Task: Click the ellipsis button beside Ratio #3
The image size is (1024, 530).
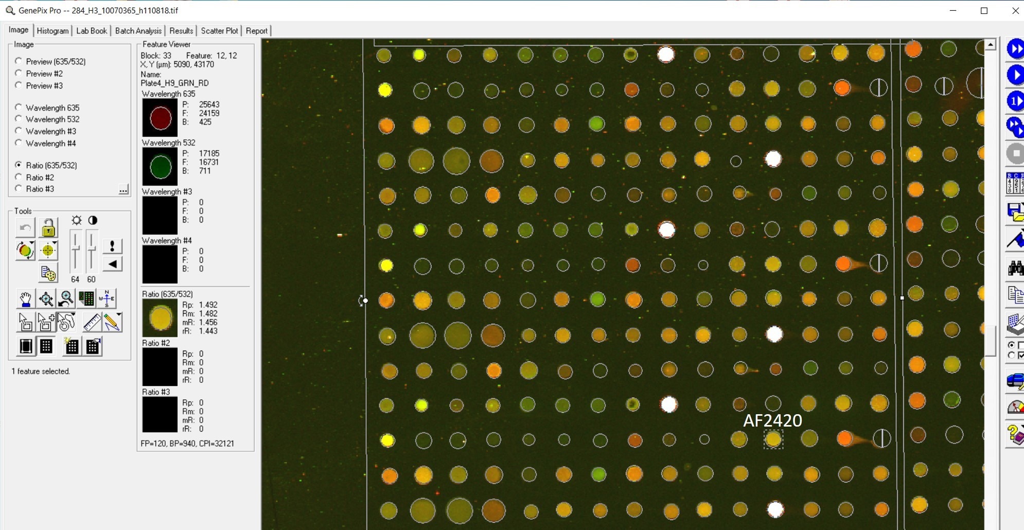Action: (123, 190)
